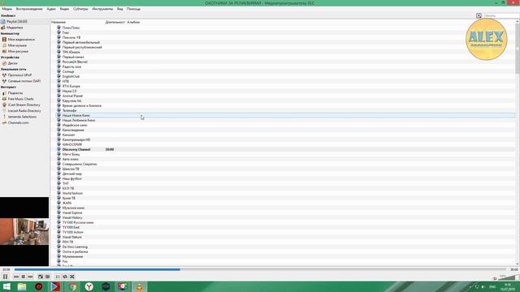Open the Медиа menu

coord(7,9)
